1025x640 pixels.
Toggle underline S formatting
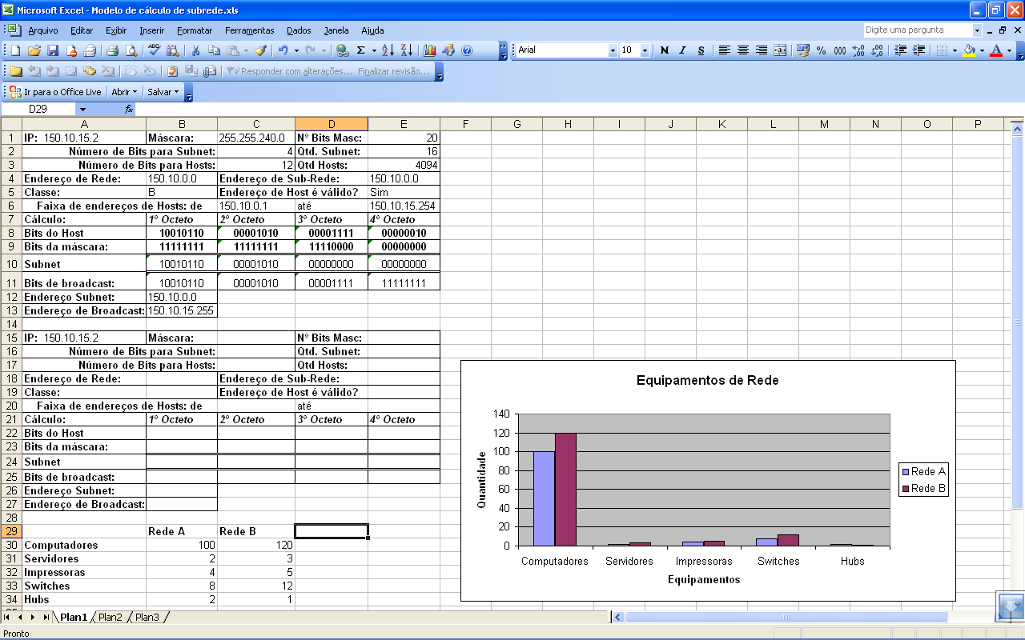coord(701,50)
